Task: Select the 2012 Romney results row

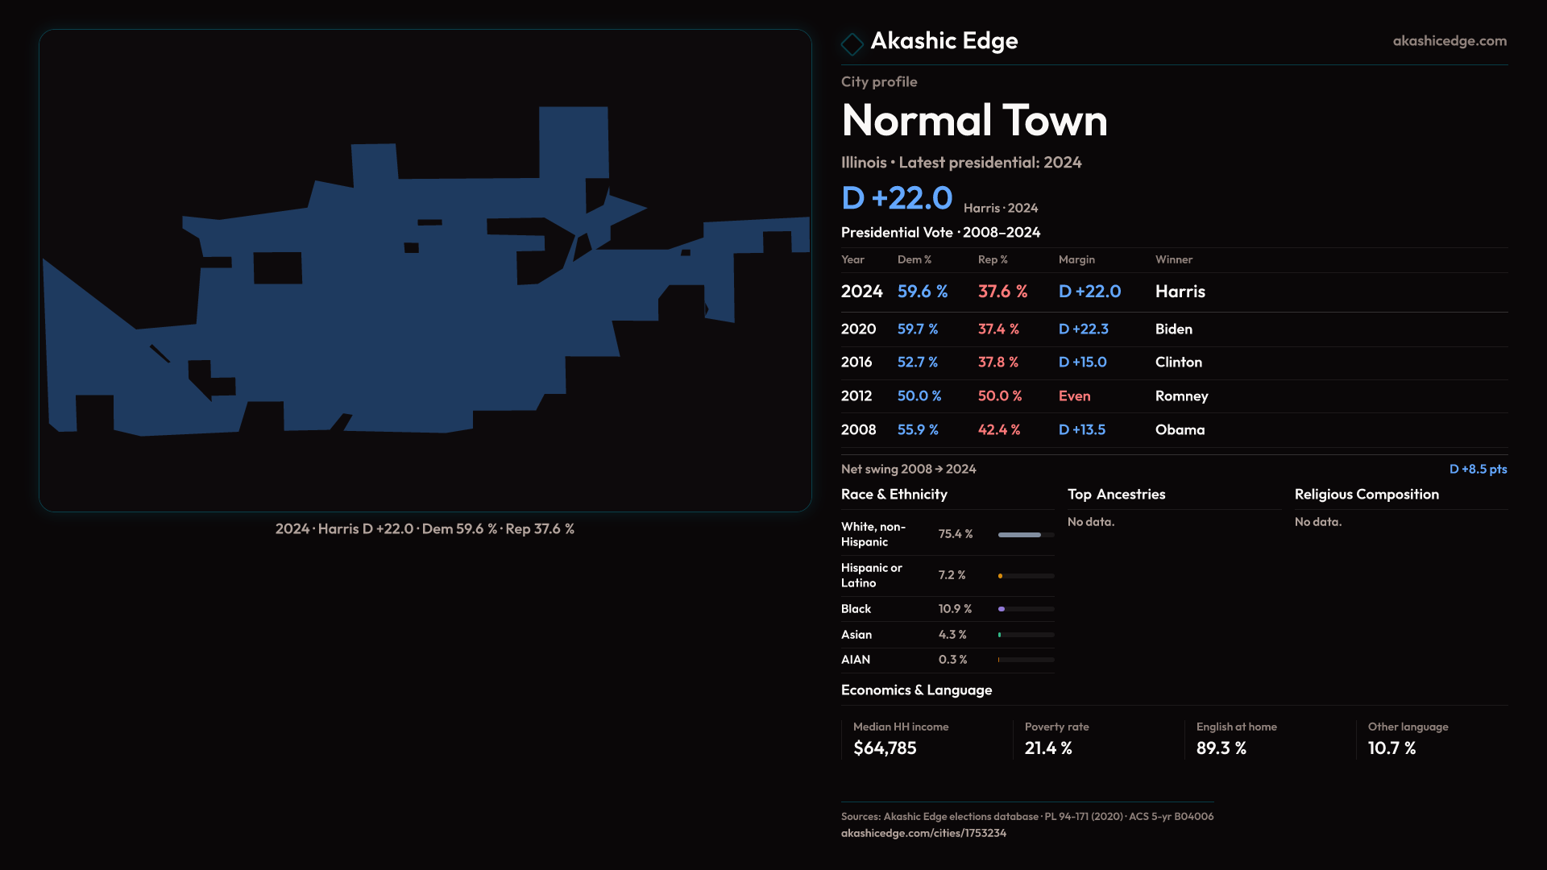Action: click(1173, 396)
